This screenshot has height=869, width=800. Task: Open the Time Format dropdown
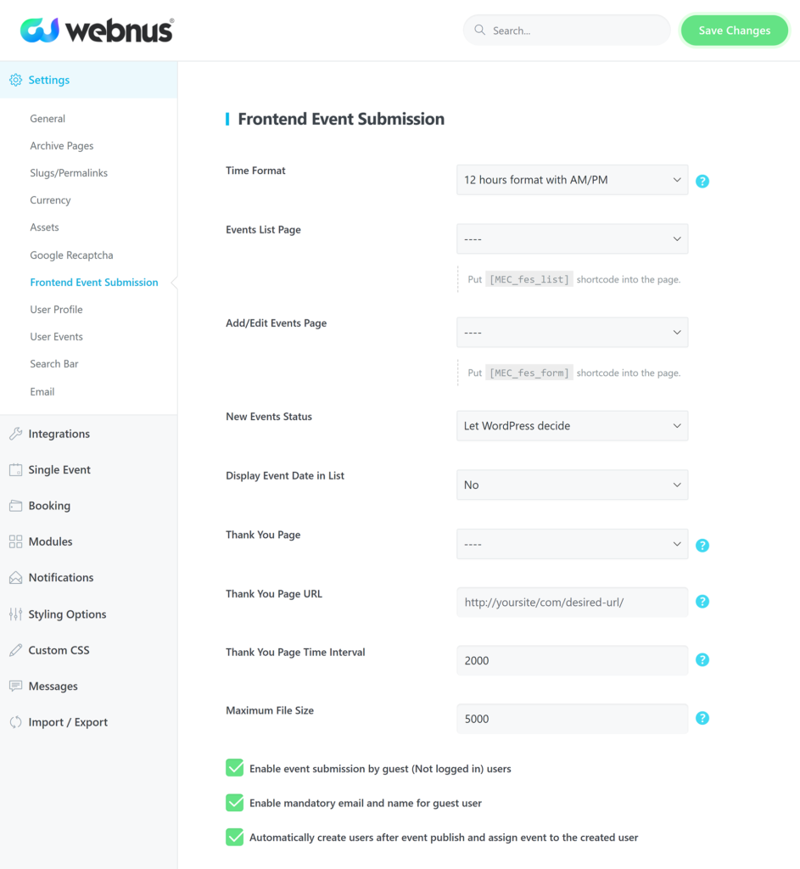coord(572,180)
